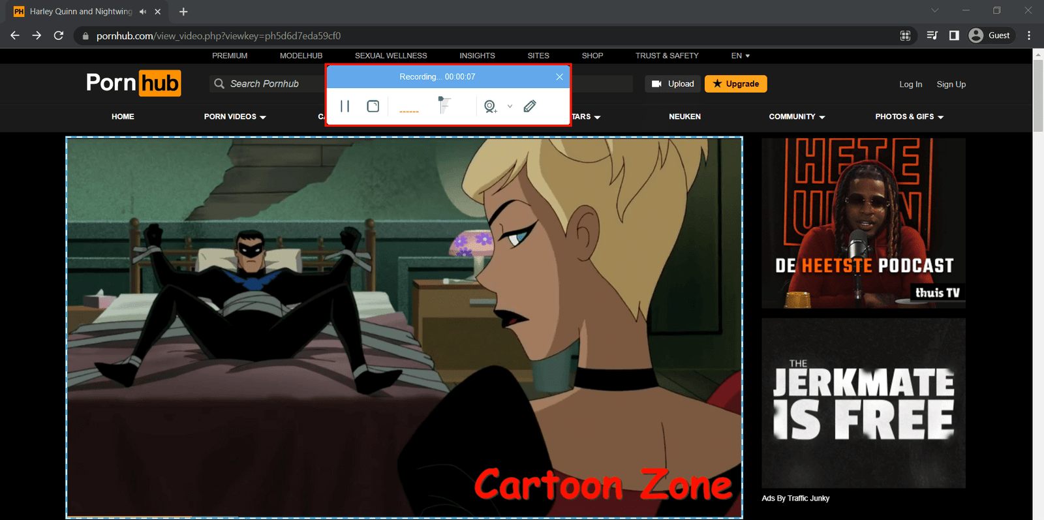1044x520 pixels.
Task: Open the pencil annotation tool
Action: 530,106
